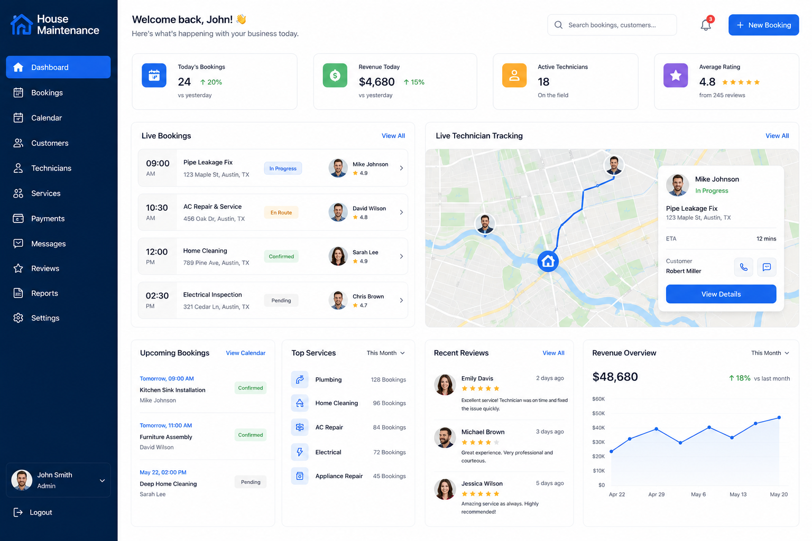Click View All in Recent Reviews
This screenshot has width=812, height=541.
(x=553, y=353)
